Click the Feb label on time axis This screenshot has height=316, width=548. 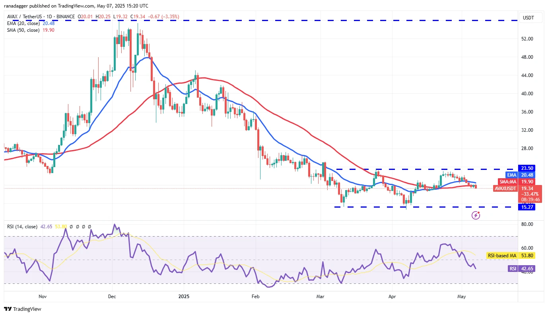[255, 297]
